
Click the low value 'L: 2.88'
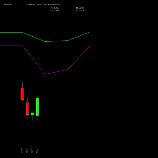tap(80, 11)
